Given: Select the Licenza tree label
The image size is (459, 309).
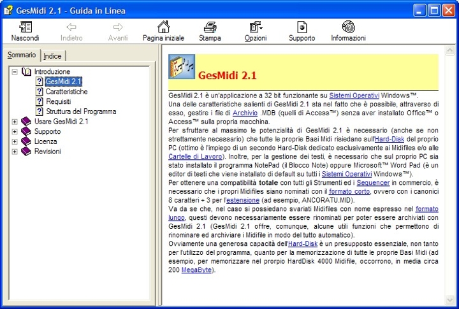Looking at the screenshot, I should pos(46,141).
